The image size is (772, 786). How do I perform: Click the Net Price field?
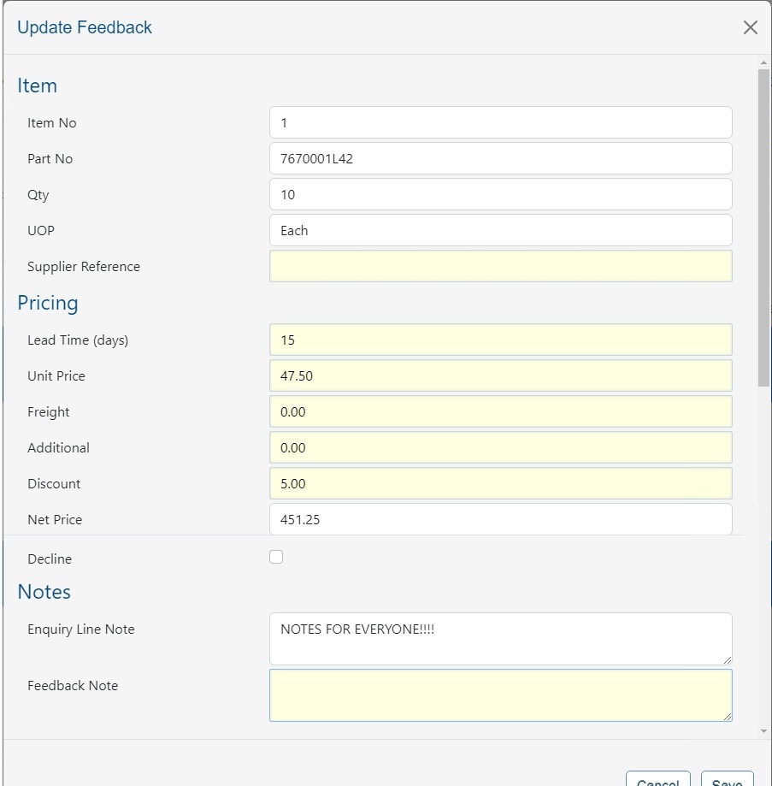pyautogui.click(x=500, y=519)
